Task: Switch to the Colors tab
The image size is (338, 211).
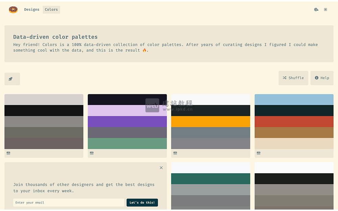Action: [x=51, y=9]
